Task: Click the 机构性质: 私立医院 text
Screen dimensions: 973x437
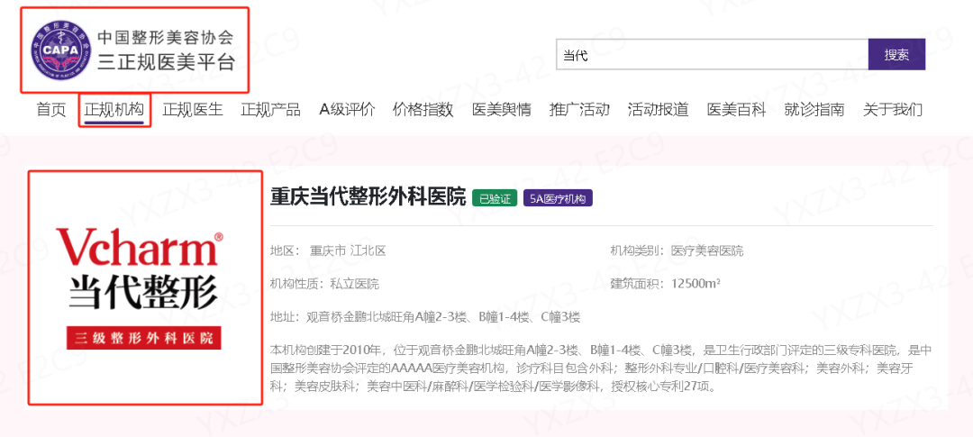Action: 324,285
